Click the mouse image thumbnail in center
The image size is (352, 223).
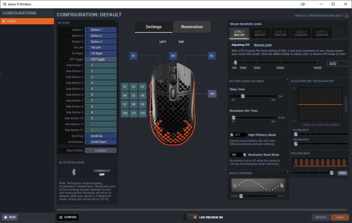coord(172,104)
